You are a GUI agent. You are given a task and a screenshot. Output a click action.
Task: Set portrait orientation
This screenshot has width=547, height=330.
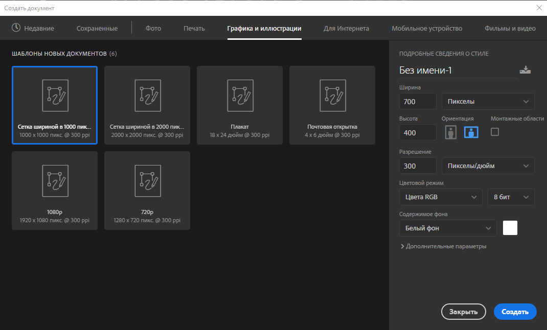pyautogui.click(x=450, y=132)
